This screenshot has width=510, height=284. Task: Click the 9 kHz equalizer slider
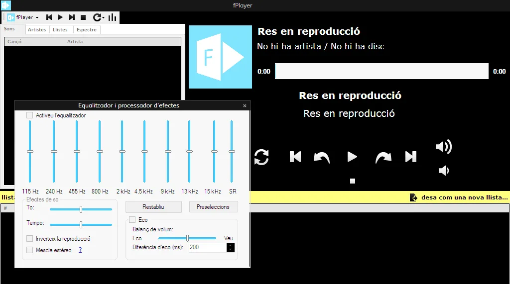168,151
